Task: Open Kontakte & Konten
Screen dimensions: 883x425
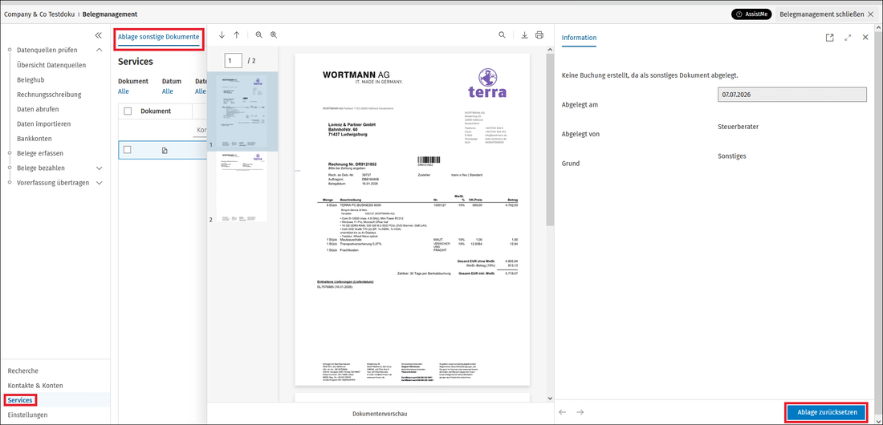Action: (35, 385)
